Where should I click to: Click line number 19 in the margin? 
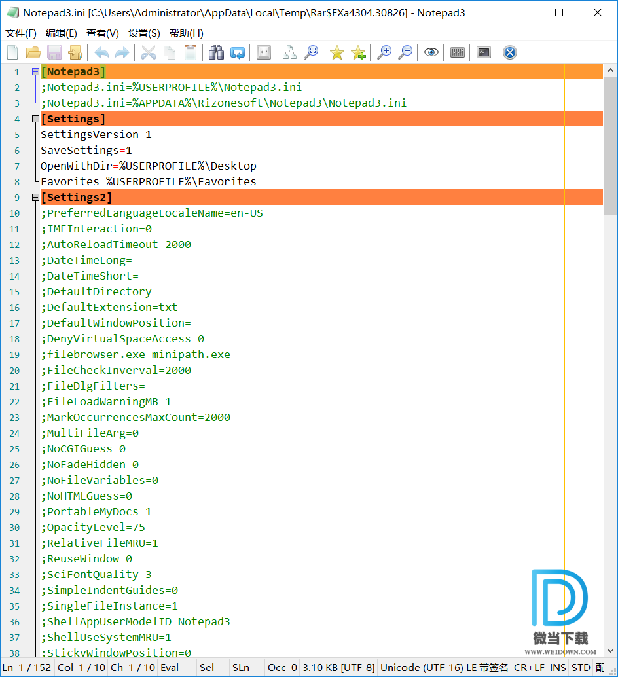[14, 355]
